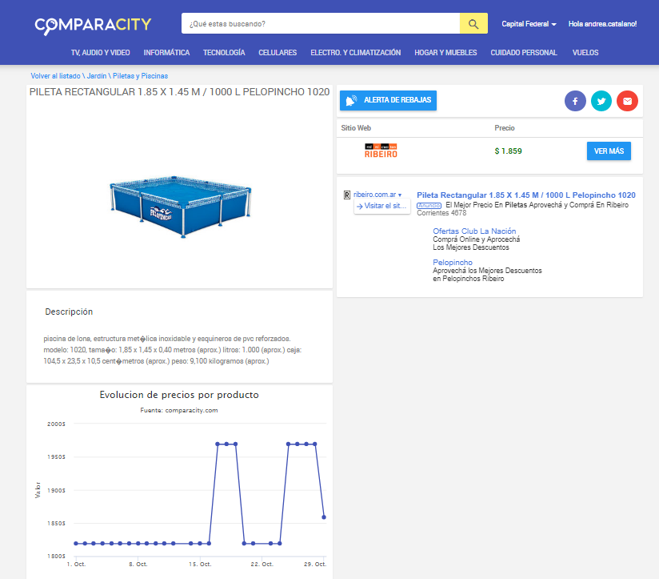Open the Cuidado Personal menu

[x=524, y=53]
